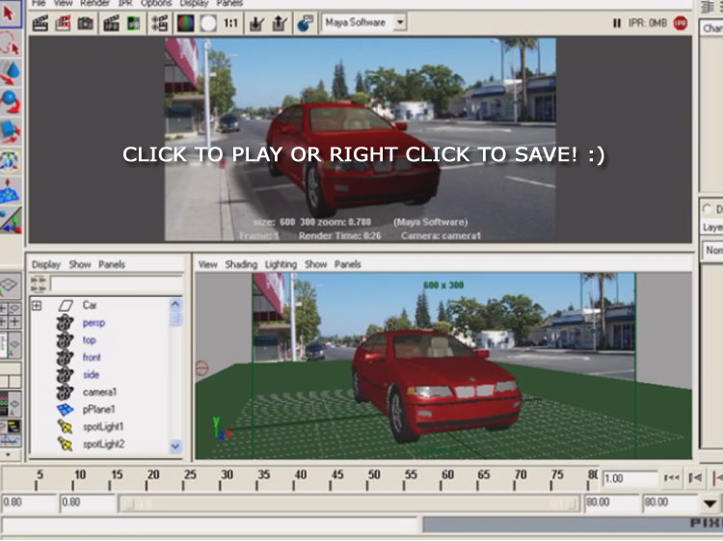Click the Snapshot camera icon in render toolbar
Viewport: 723px width, 541px height.
[x=86, y=22]
